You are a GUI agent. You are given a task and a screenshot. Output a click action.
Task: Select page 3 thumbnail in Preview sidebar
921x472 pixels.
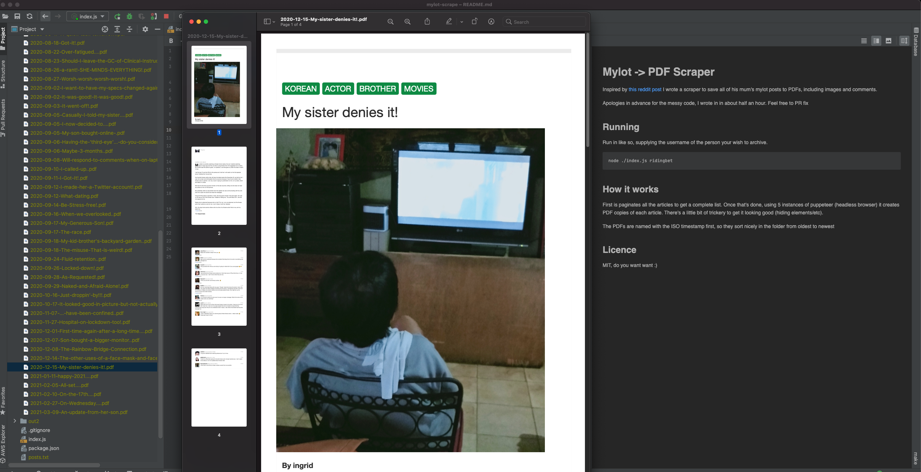point(219,286)
